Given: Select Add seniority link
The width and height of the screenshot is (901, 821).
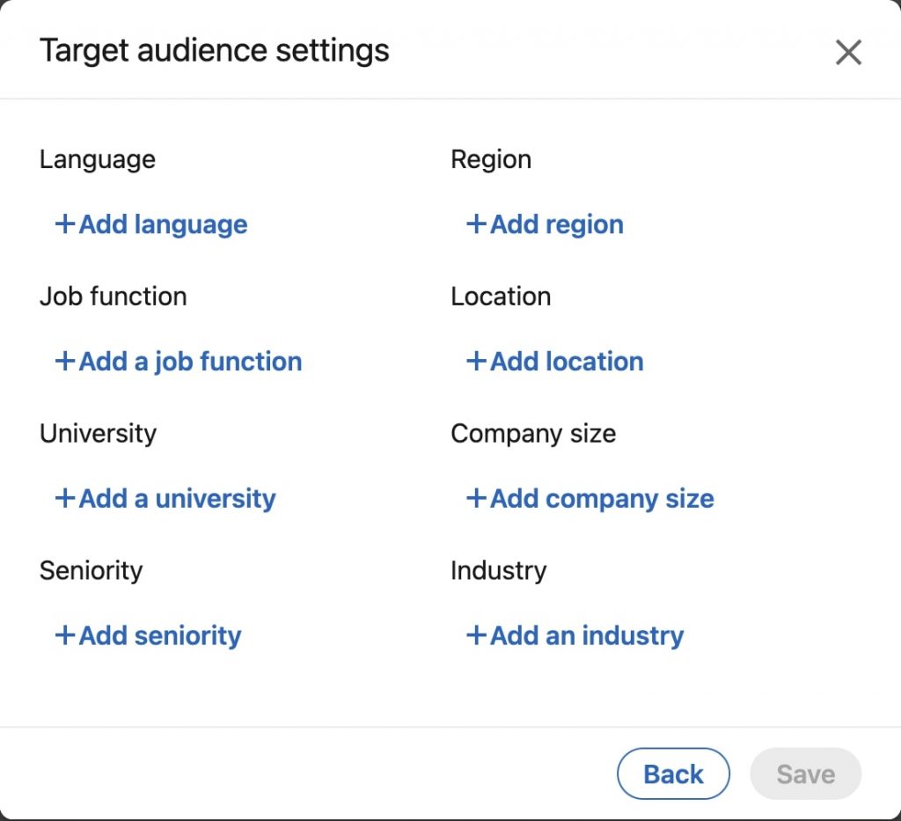Looking at the screenshot, I should (148, 635).
